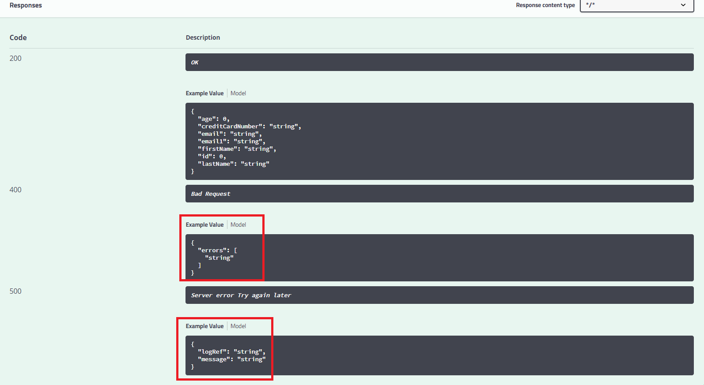Select Example Value tab under Server error
This screenshot has width=704, height=385.
point(204,326)
